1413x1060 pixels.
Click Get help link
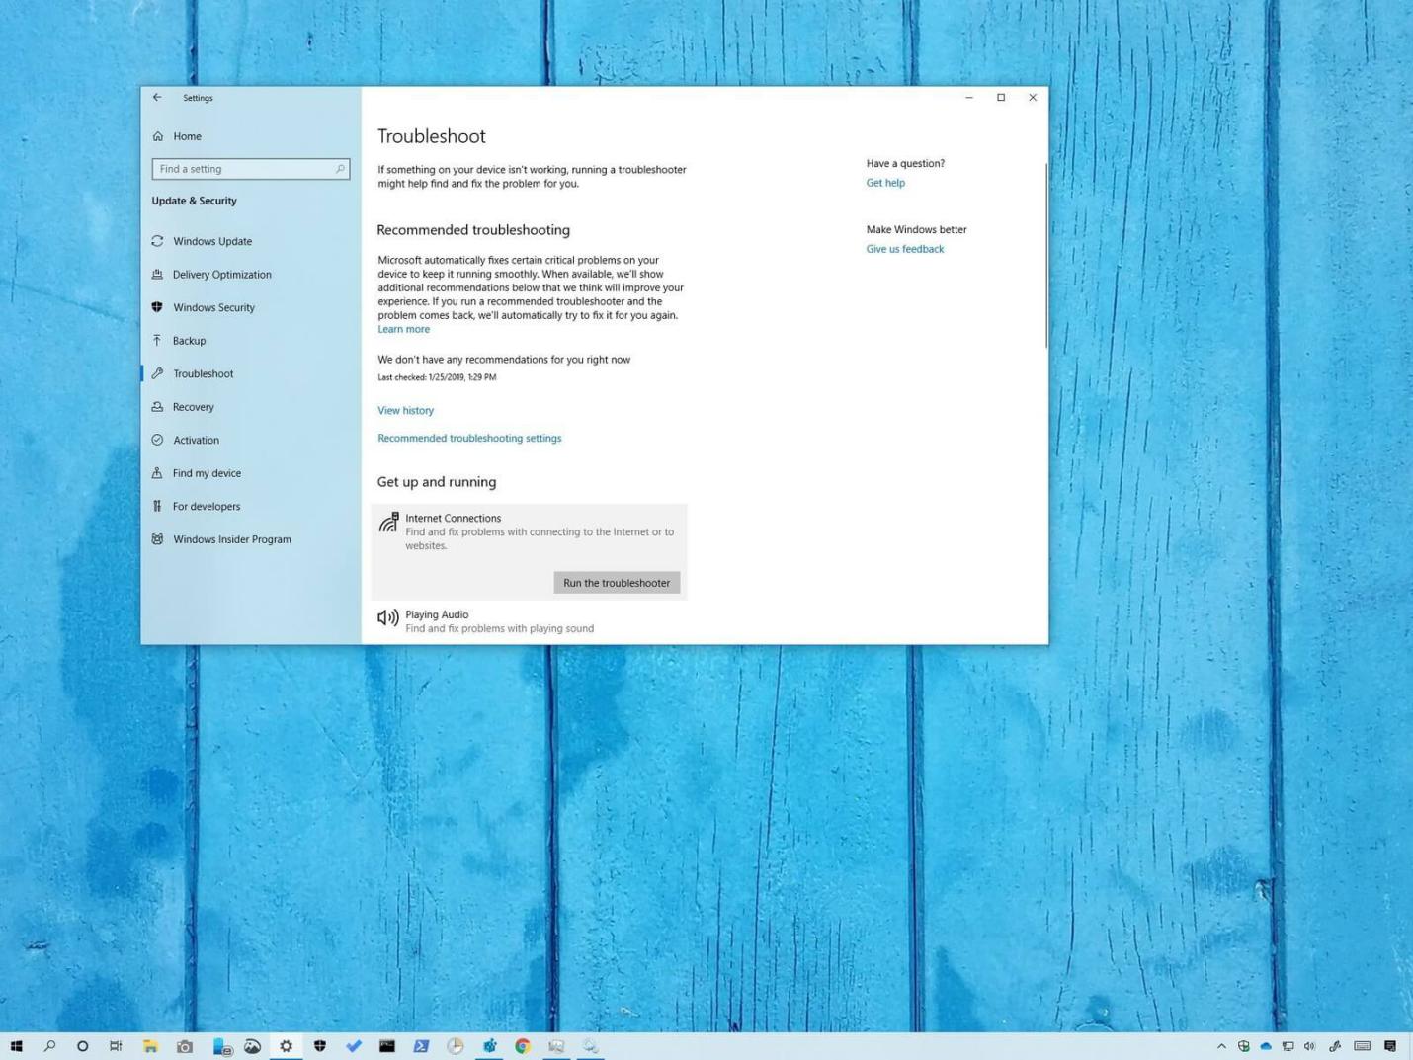pyautogui.click(x=885, y=183)
